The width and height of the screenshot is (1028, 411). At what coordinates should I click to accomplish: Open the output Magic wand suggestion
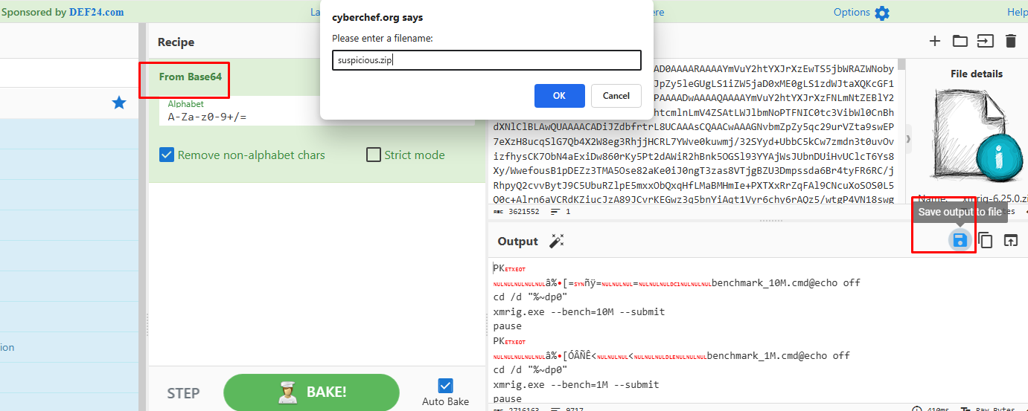[x=556, y=241]
